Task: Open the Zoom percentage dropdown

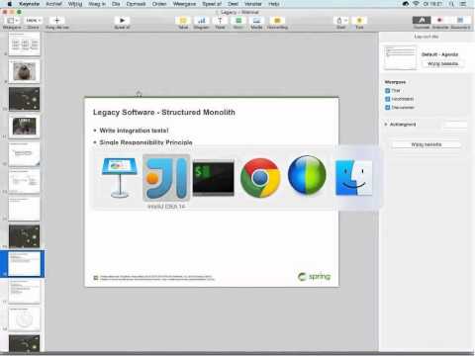Action: [34, 21]
